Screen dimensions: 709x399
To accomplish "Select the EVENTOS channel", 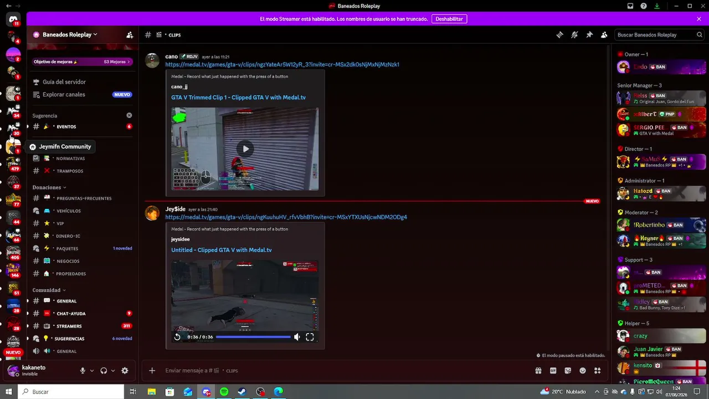I will pos(82,127).
